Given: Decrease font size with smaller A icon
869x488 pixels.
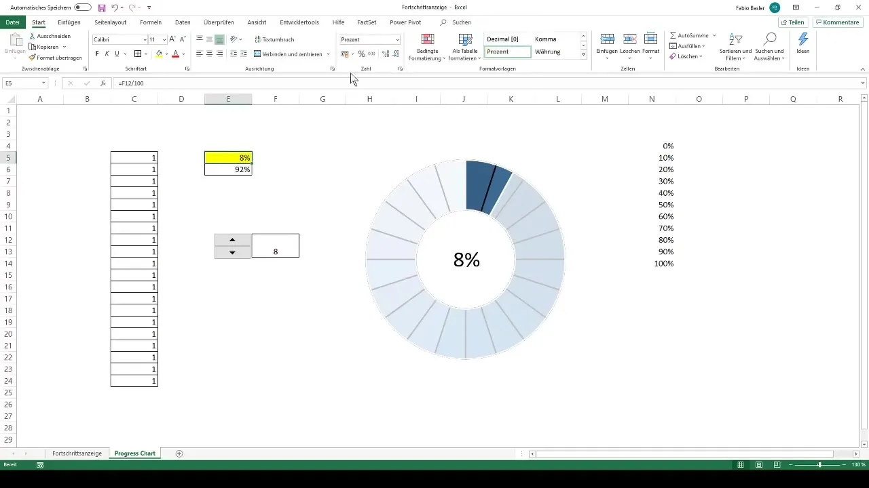Looking at the screenshot, I should coord(183,39).
